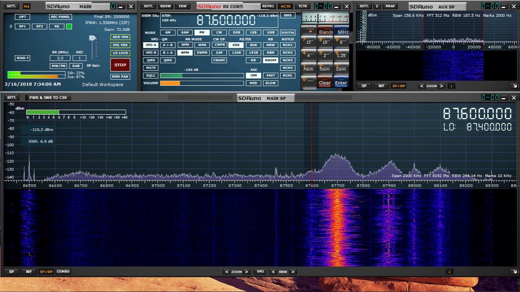The image size is (520, 292).
Task: Select the 192K filter
Action: point(253,53)
